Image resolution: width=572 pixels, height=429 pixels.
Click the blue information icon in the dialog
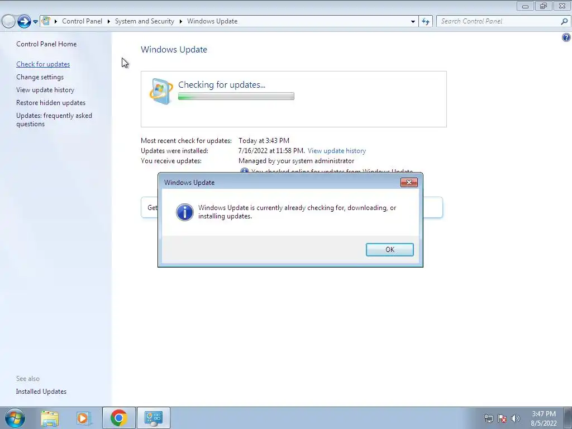pos(185,212)
